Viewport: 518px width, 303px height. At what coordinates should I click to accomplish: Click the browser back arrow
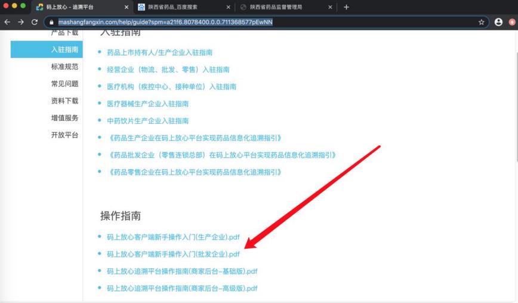click(7, 22)
